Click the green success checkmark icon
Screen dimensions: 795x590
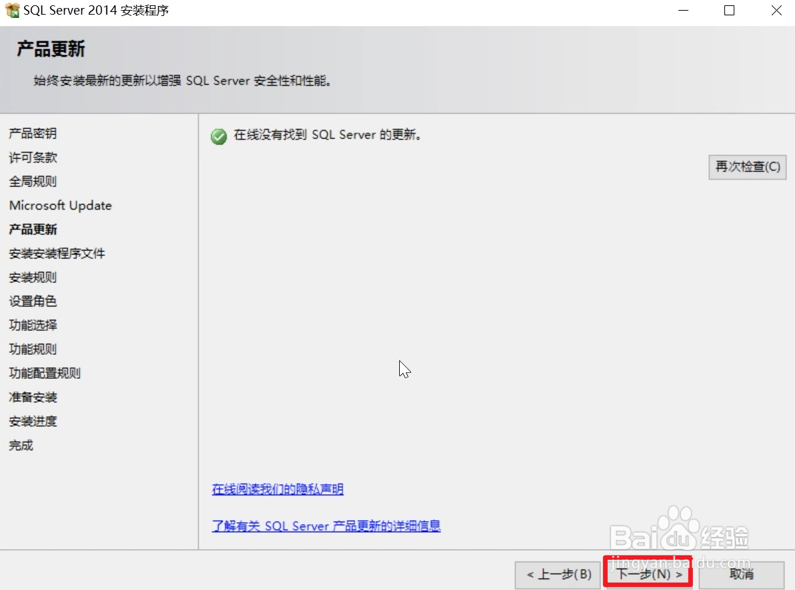[x=219, y=135]
